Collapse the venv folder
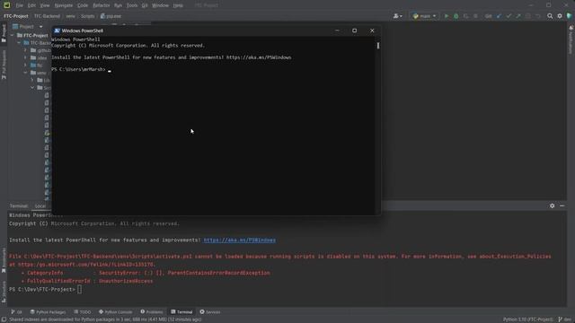This screenshot has height=323, width=575. pyautogui.click(x=26, y=73)
